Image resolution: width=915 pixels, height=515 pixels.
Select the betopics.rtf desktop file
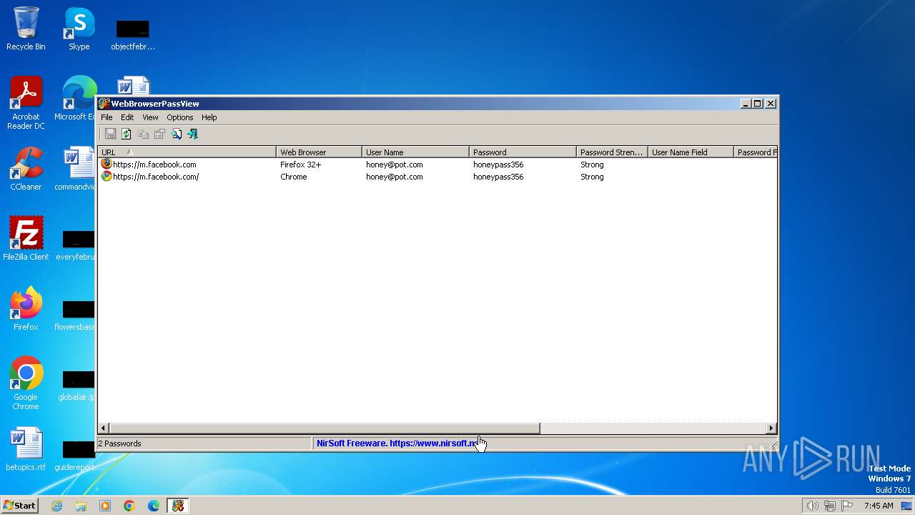(26, 448)
